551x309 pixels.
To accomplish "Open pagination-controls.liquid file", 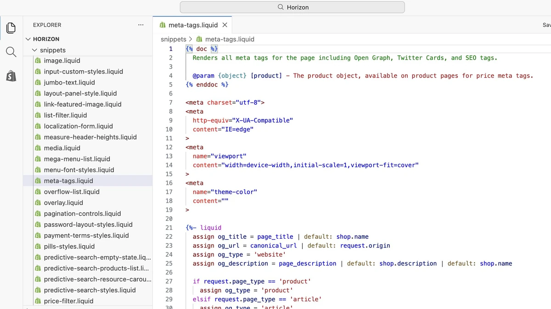I will (x=82, y=213).
